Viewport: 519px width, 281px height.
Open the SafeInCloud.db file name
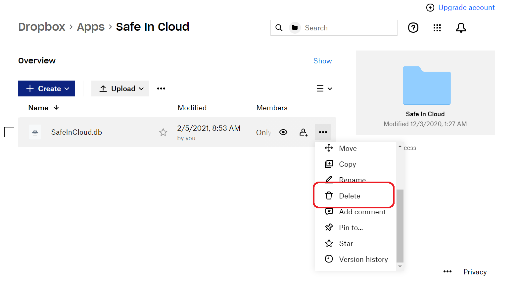click(x=76, y=132)
